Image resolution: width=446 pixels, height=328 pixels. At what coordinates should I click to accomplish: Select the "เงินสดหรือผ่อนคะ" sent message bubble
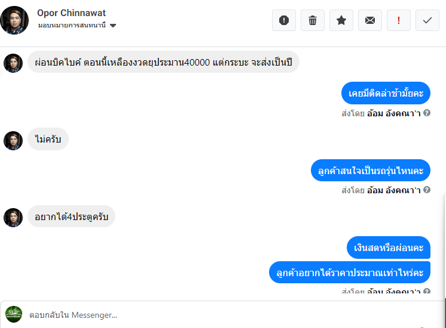389,247
